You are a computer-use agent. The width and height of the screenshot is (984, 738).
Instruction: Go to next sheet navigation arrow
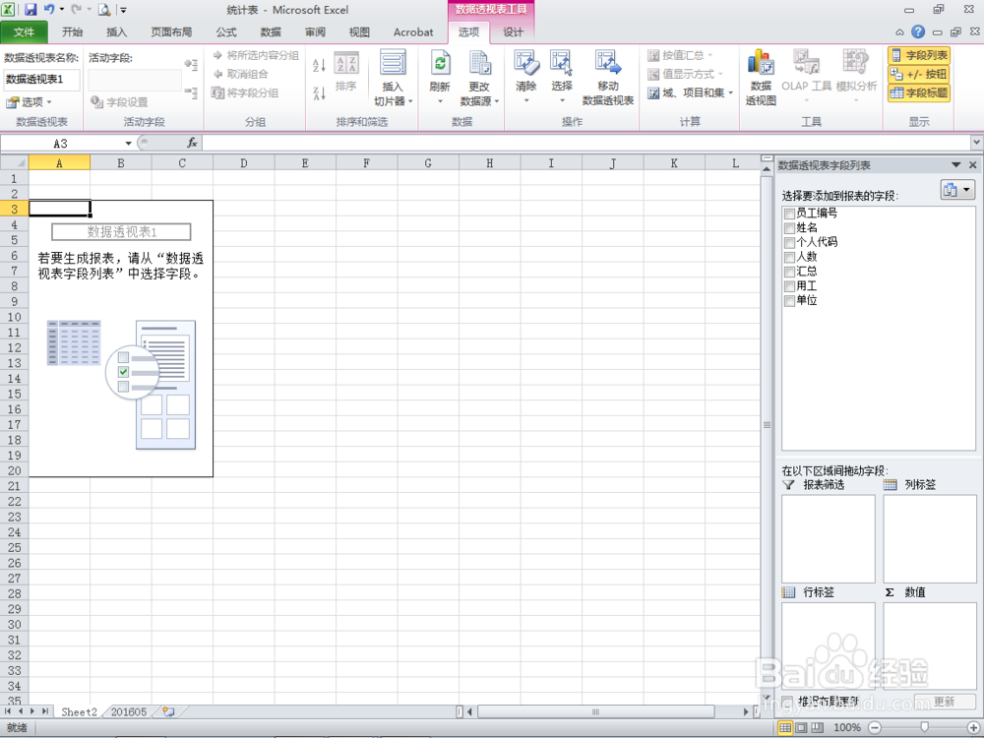(32, 711)
